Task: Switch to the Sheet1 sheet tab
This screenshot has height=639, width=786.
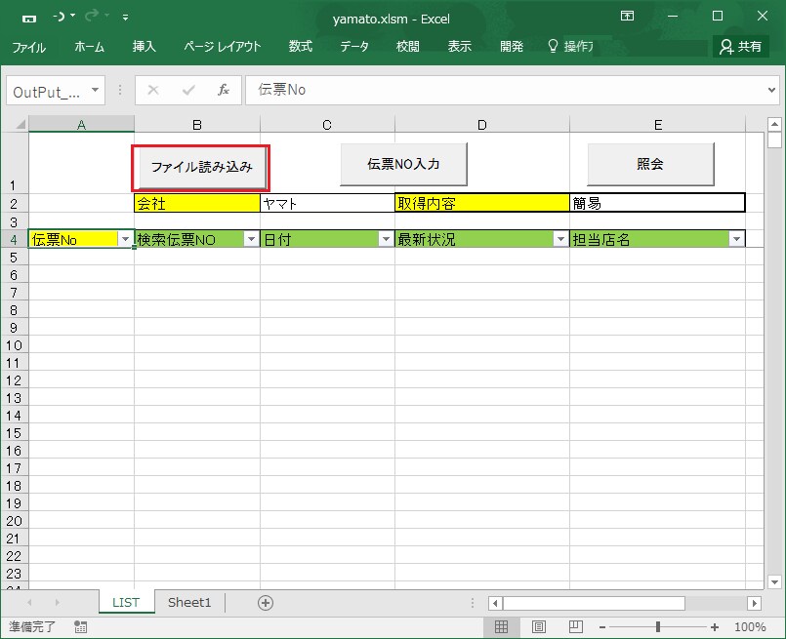Action: [x=189, y=603]
